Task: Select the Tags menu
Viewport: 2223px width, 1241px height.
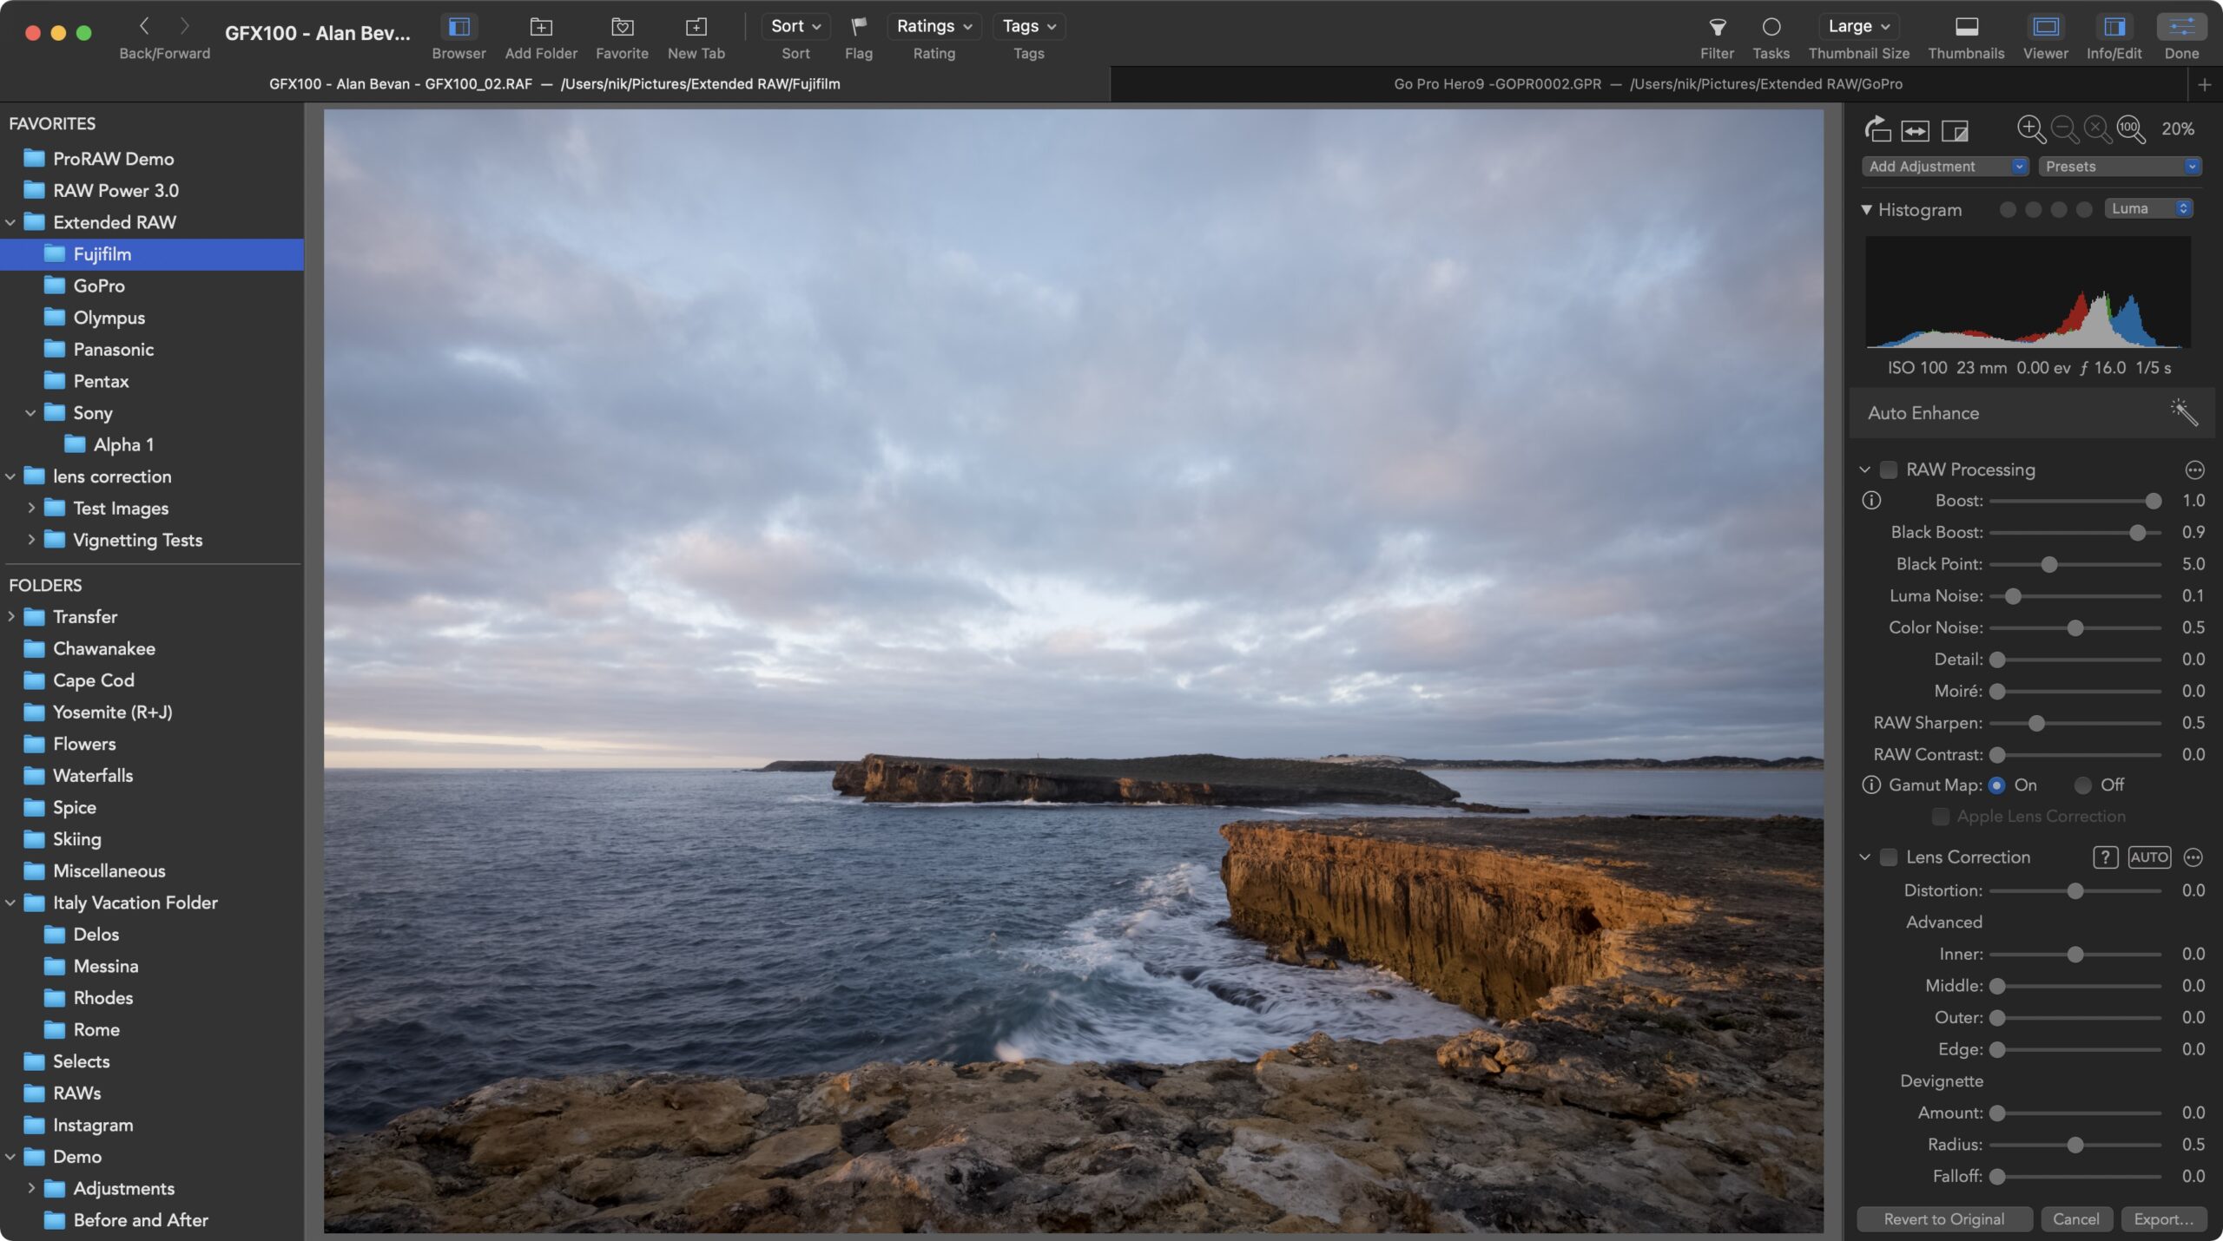Action: point(1027,26)
